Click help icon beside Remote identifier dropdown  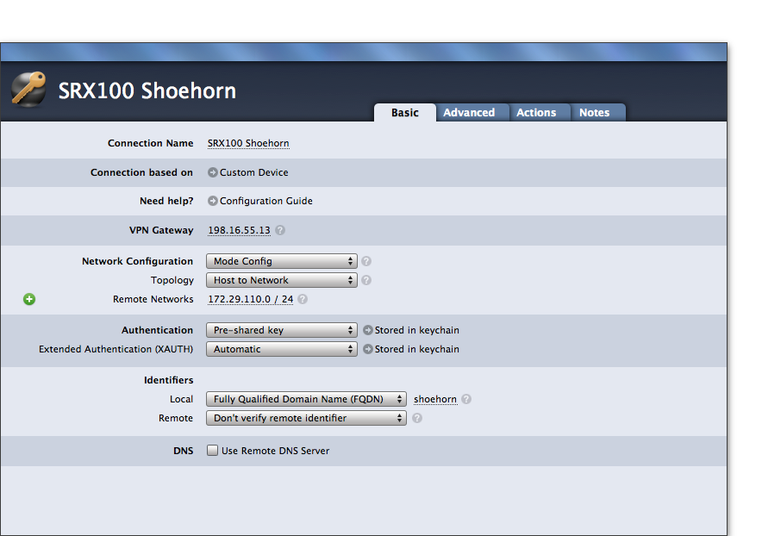click(417, 418)
